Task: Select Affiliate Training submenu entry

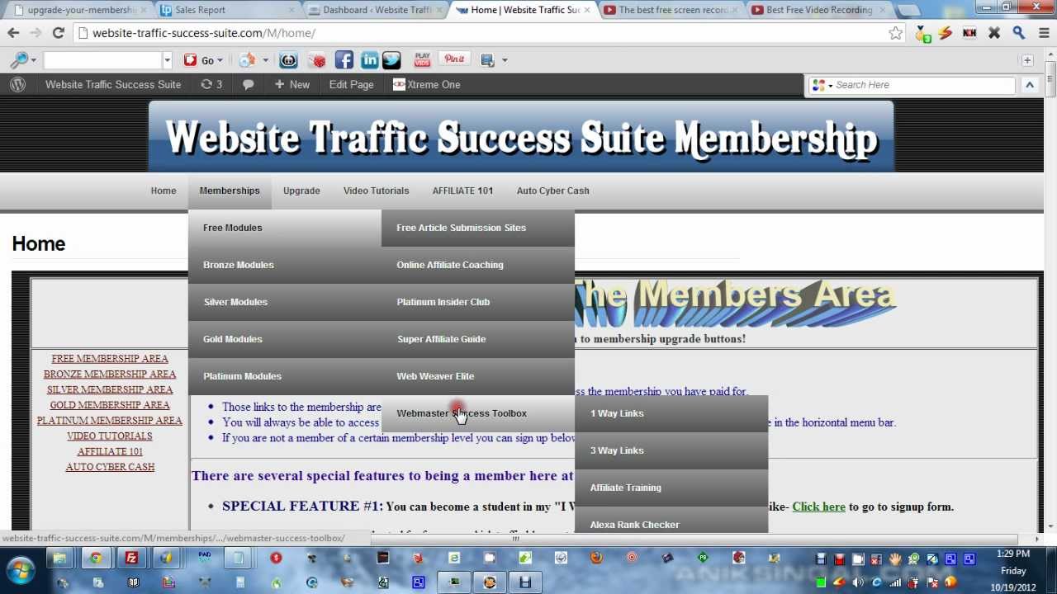Action: pyautogui.click(x=671, y=488)
